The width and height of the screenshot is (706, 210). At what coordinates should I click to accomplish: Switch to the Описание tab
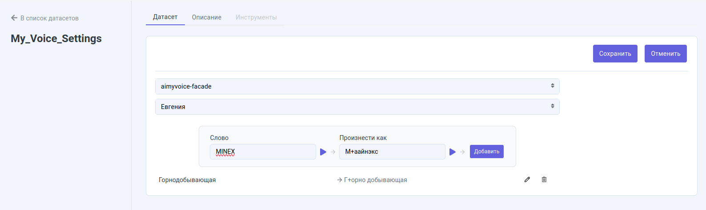click(x=207, y=17)
